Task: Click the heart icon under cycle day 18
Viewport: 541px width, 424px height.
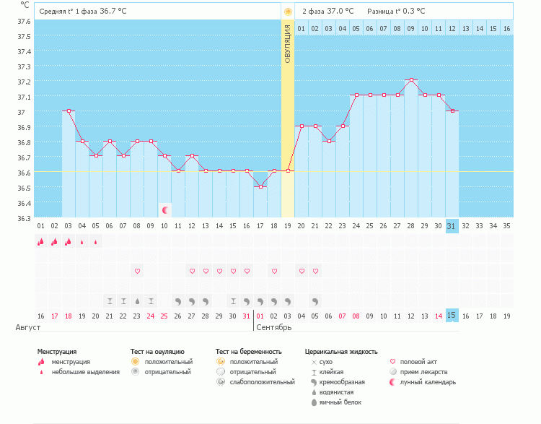Action: click(x=274, y=271)
